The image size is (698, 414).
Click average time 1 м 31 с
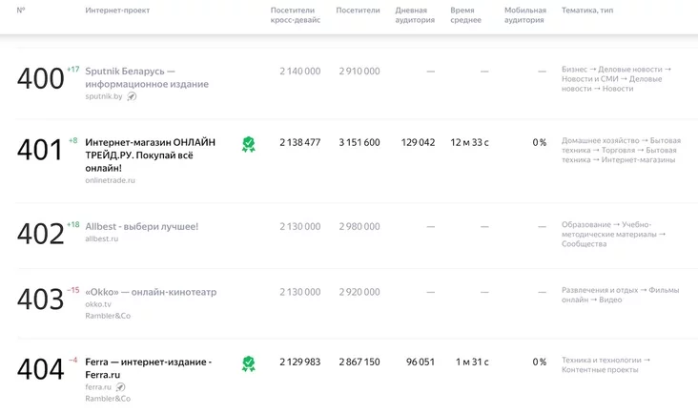[472, 362]
